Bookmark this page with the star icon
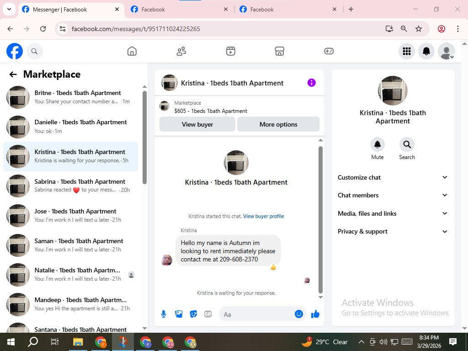This screenshot has width=468, height=351. (419, 29)
